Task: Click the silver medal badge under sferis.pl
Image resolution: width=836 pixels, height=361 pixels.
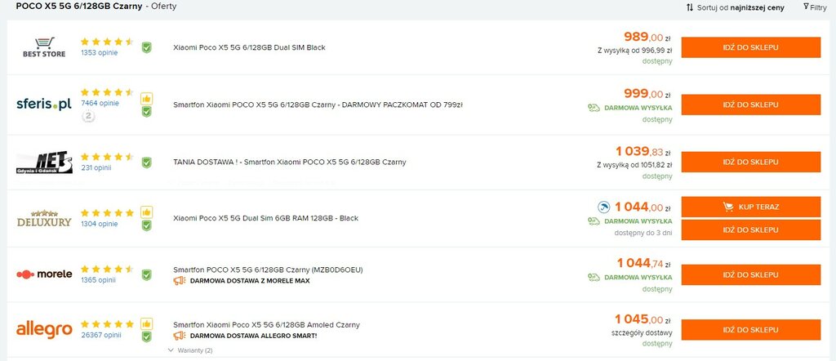Action: (88, 116)
